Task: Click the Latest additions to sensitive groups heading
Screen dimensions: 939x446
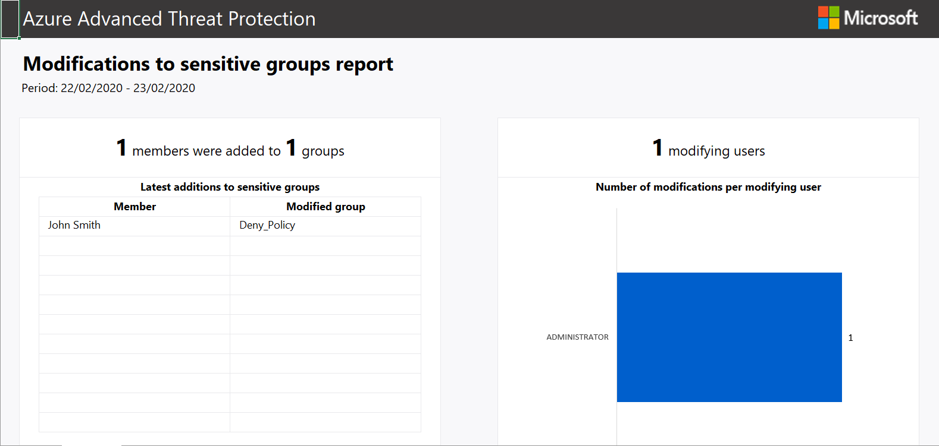Action: (x=230, y=187)
